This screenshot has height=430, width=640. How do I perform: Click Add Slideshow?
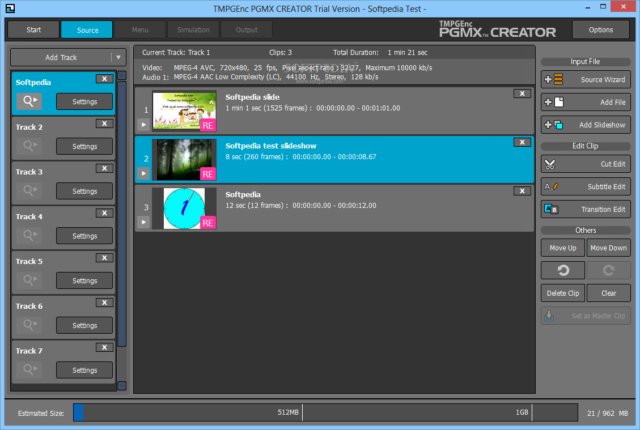click(586, 125)
